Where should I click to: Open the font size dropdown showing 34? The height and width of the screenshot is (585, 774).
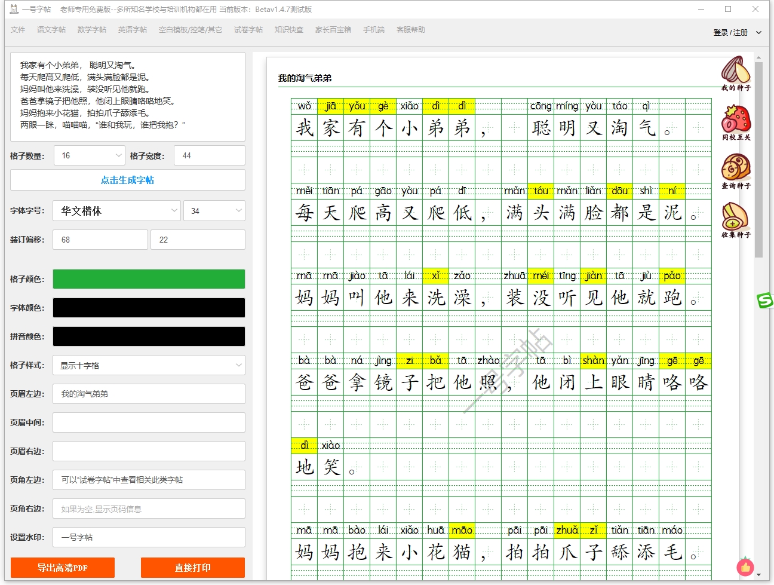tap(214, 210)
